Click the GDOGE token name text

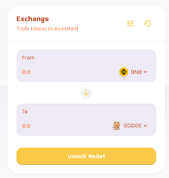coord(133,126)
